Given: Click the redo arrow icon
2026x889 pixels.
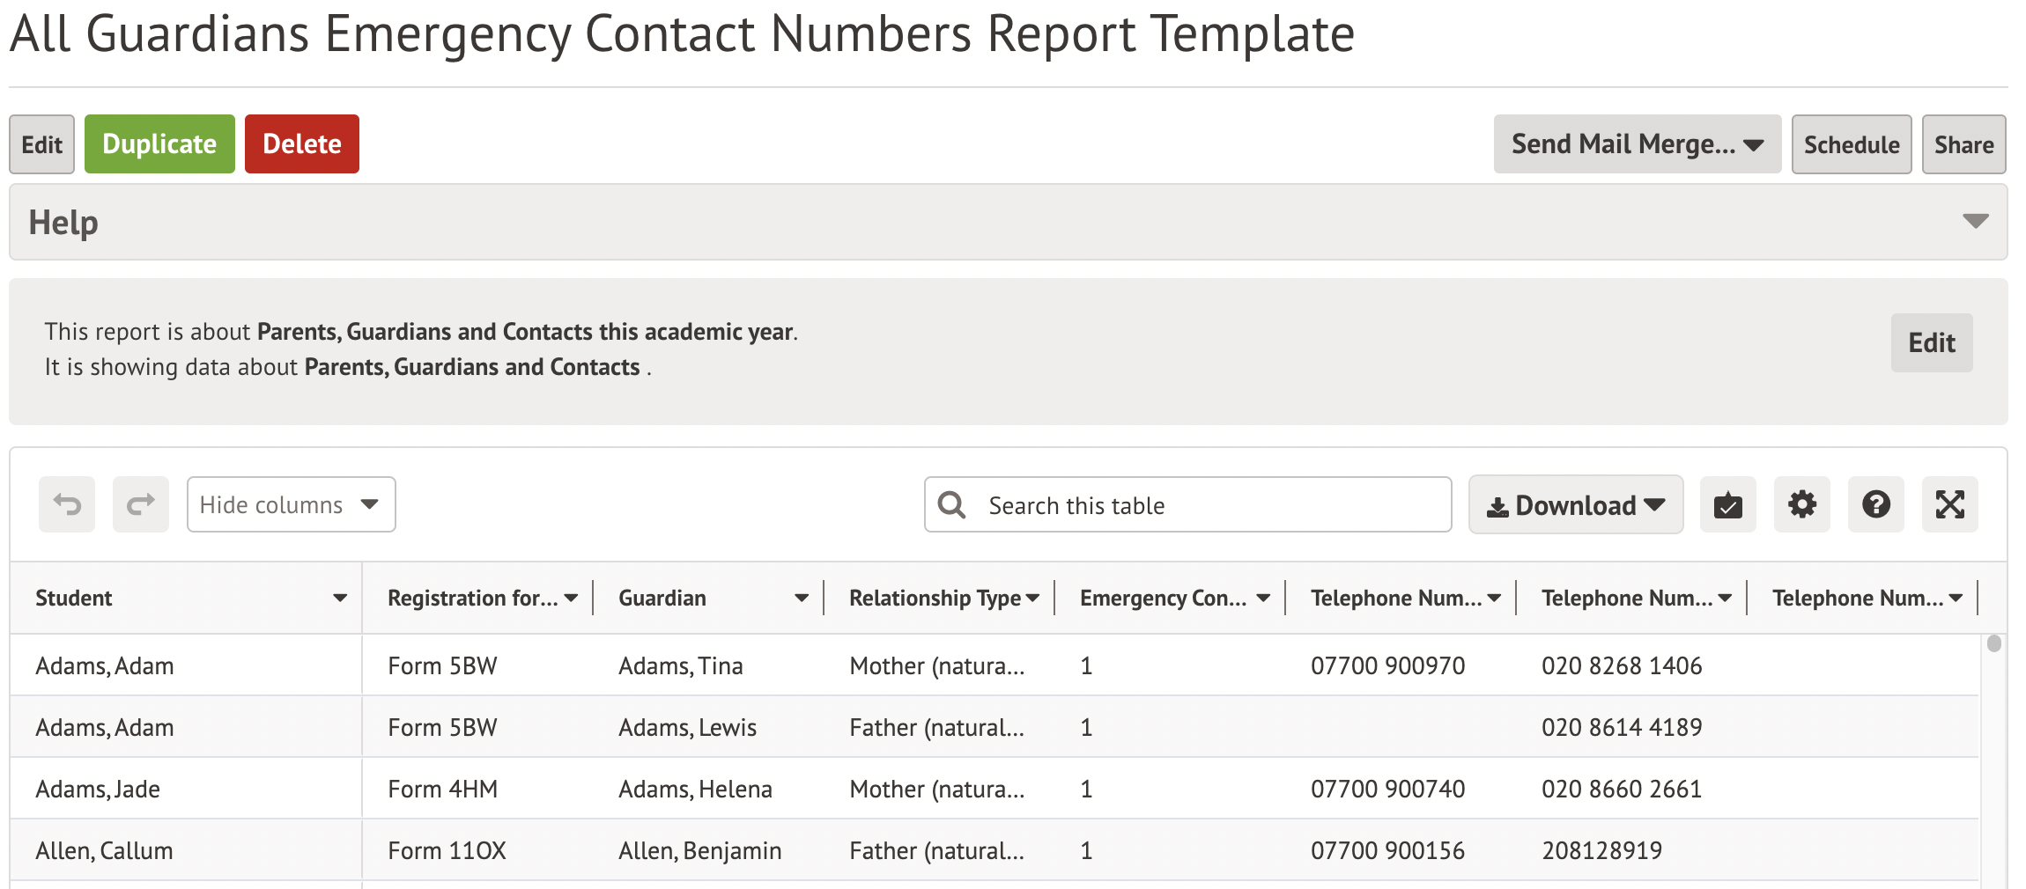Looking at the screenshot, I should point(141,504).
